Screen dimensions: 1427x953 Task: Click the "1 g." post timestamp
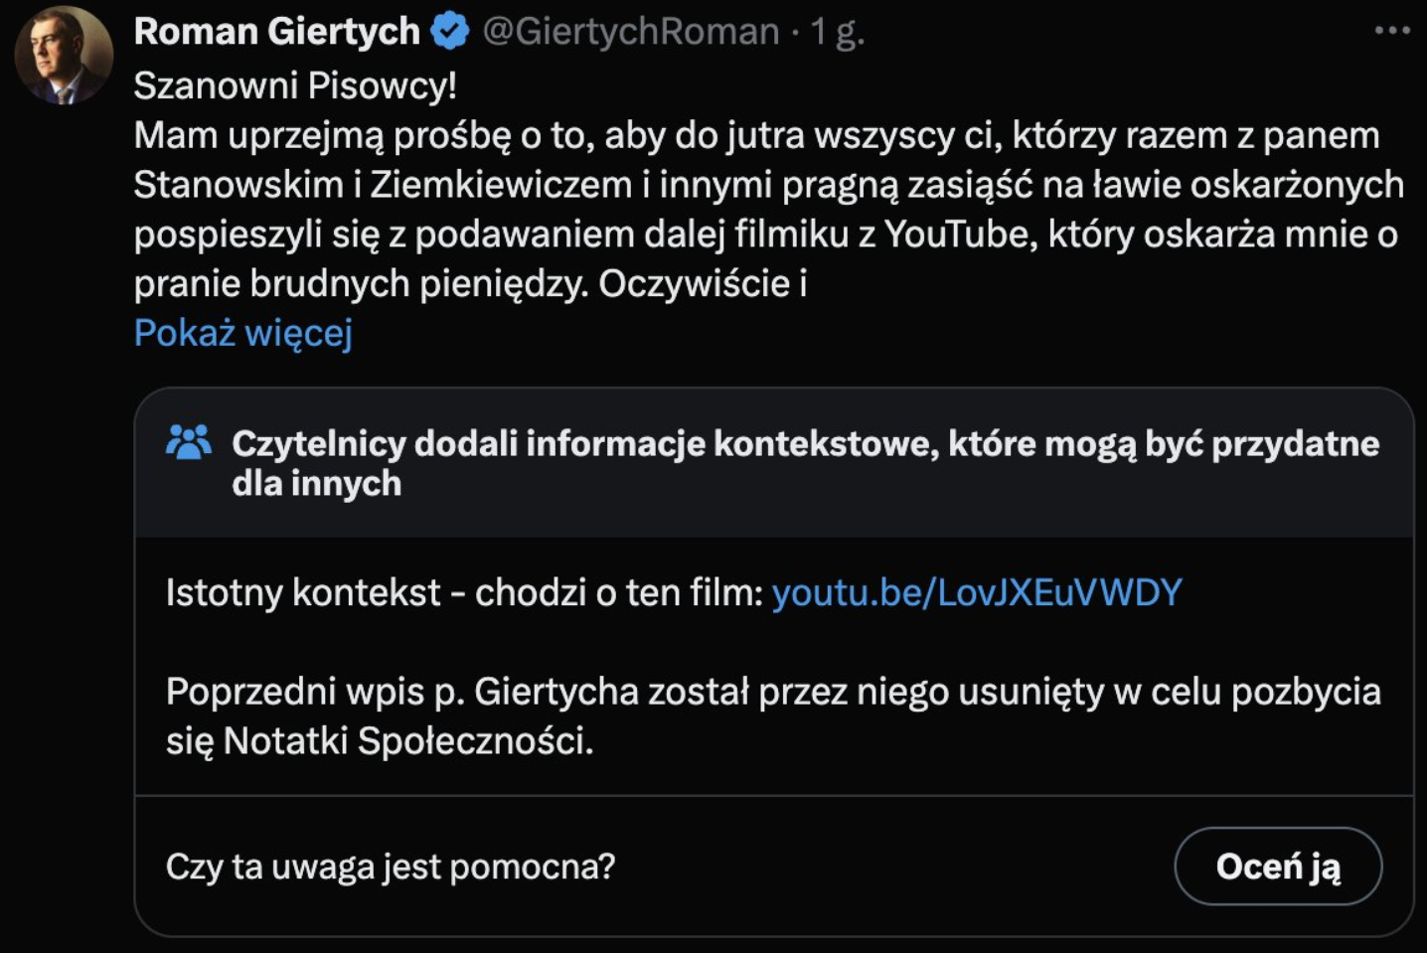838,32
